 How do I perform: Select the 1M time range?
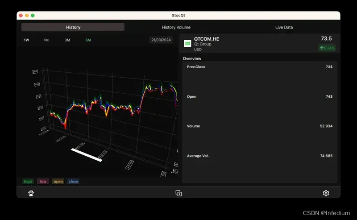coord(46,40)
